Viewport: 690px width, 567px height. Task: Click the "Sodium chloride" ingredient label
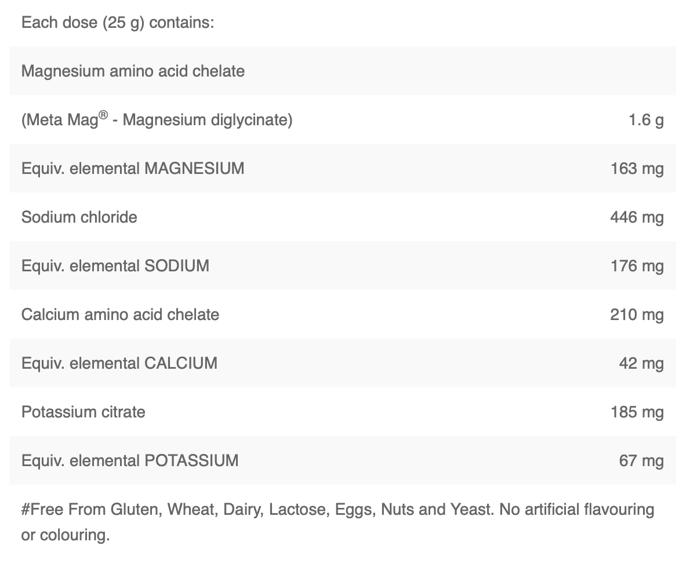(79, 217)
